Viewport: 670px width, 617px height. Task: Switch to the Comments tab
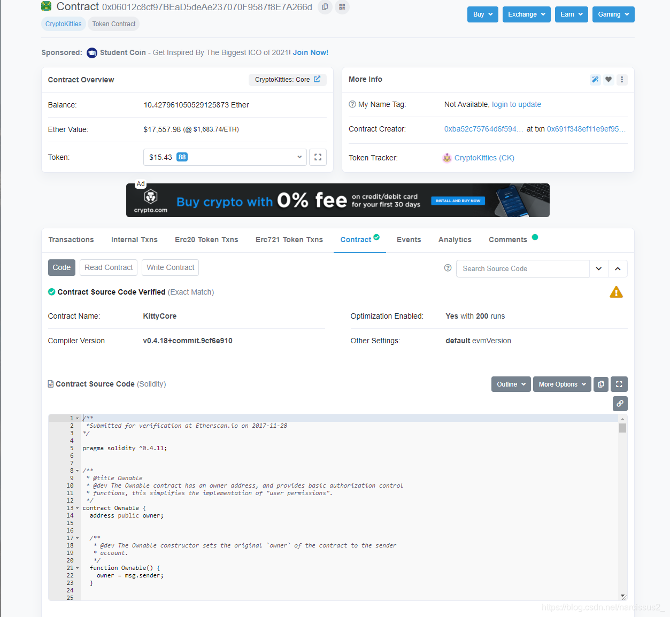(x=512, y=240)
